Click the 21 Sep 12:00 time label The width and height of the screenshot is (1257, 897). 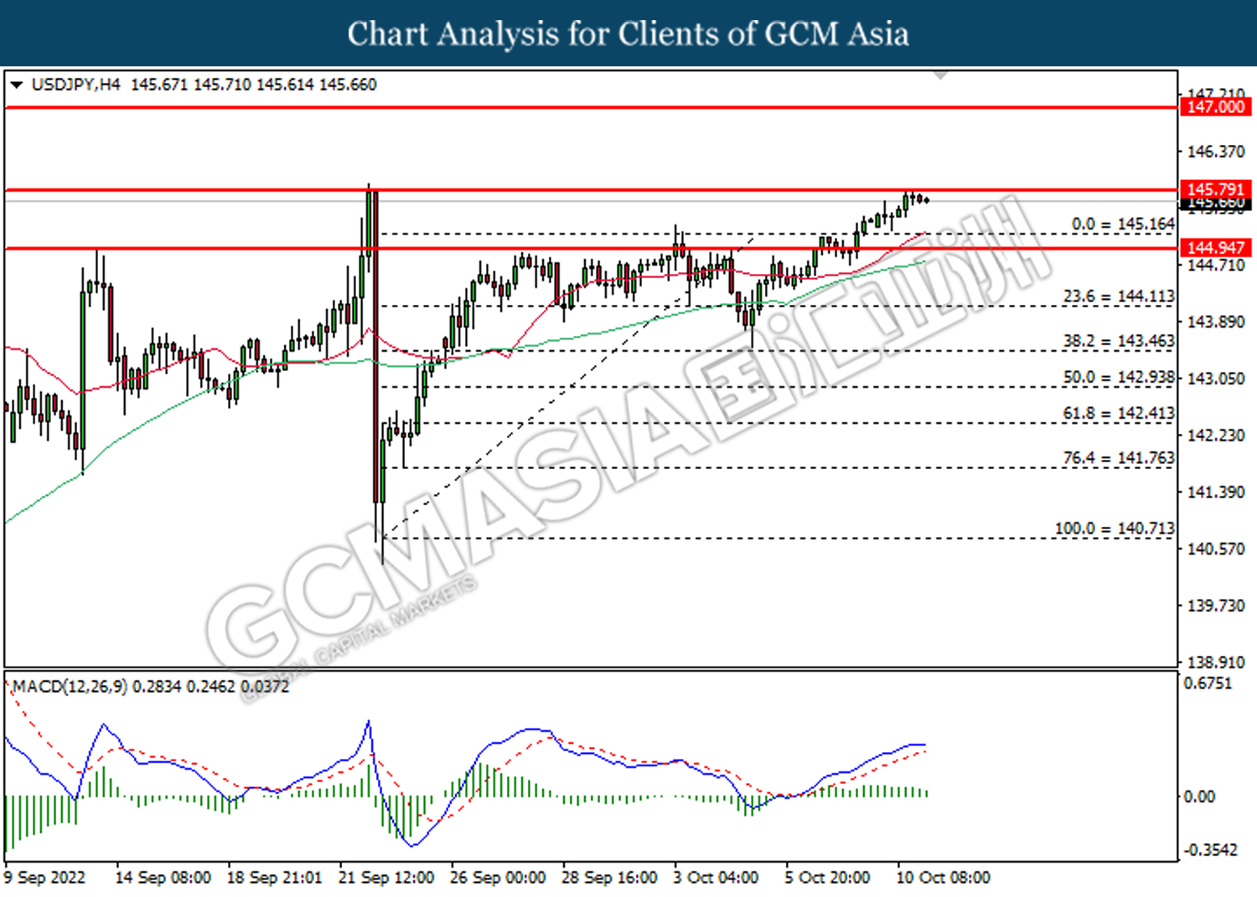click(x=386, y=878)
